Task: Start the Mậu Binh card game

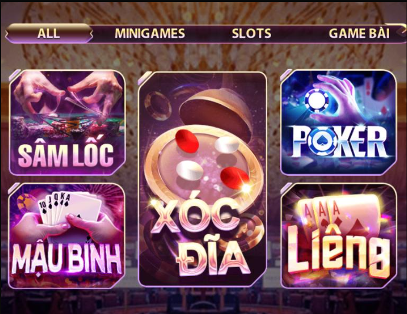Action: tap(67, 236)
